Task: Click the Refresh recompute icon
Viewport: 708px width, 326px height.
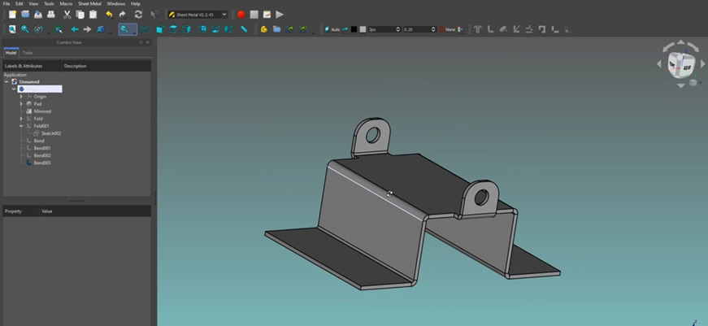Action: tap(138, 15)
